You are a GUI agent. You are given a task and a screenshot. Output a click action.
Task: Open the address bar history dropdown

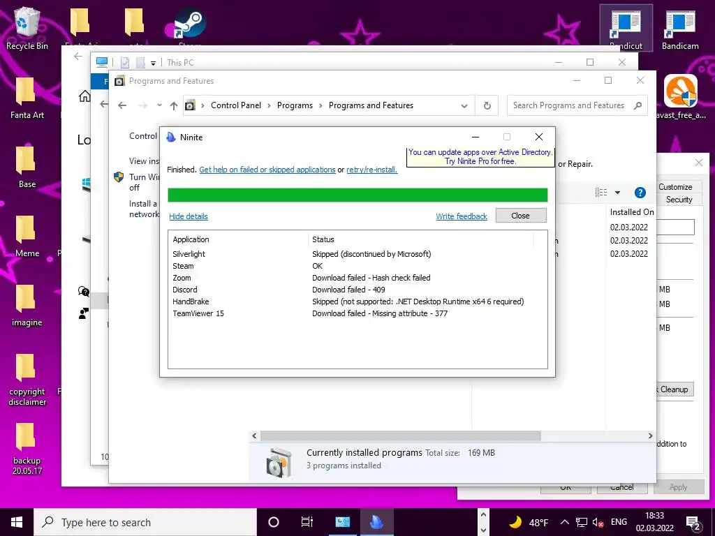point(464,106)
